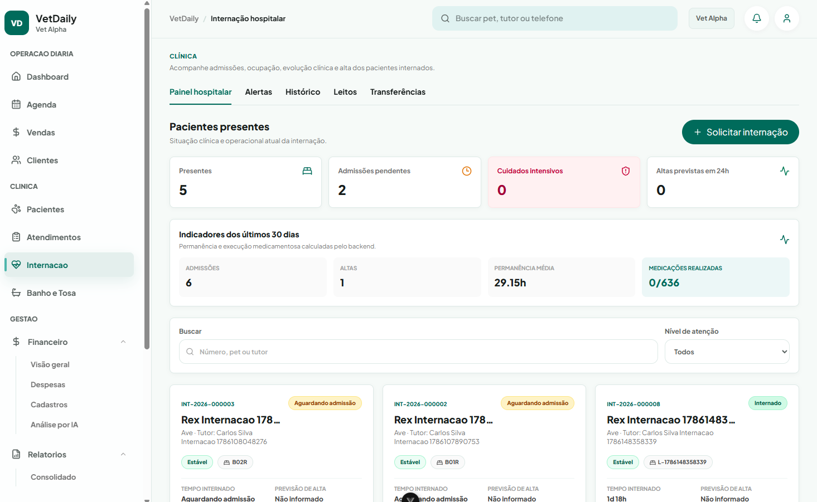
Task: Open Despesas under Financeiro
Action: (48, 384)
